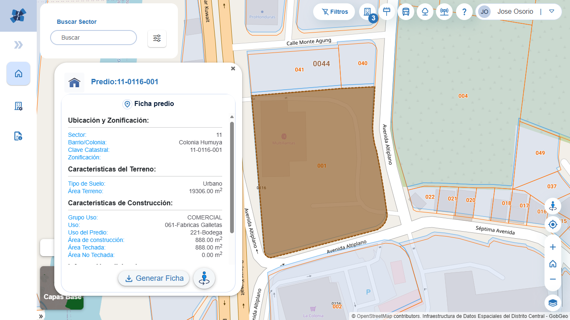Close the Predio details popup
The height and width of the screenshot is (320, 570).
tap(233, 69)
